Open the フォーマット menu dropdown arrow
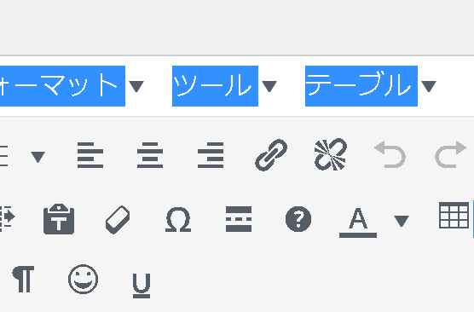This screenshot has height=312, width=474. click(136, 86)
